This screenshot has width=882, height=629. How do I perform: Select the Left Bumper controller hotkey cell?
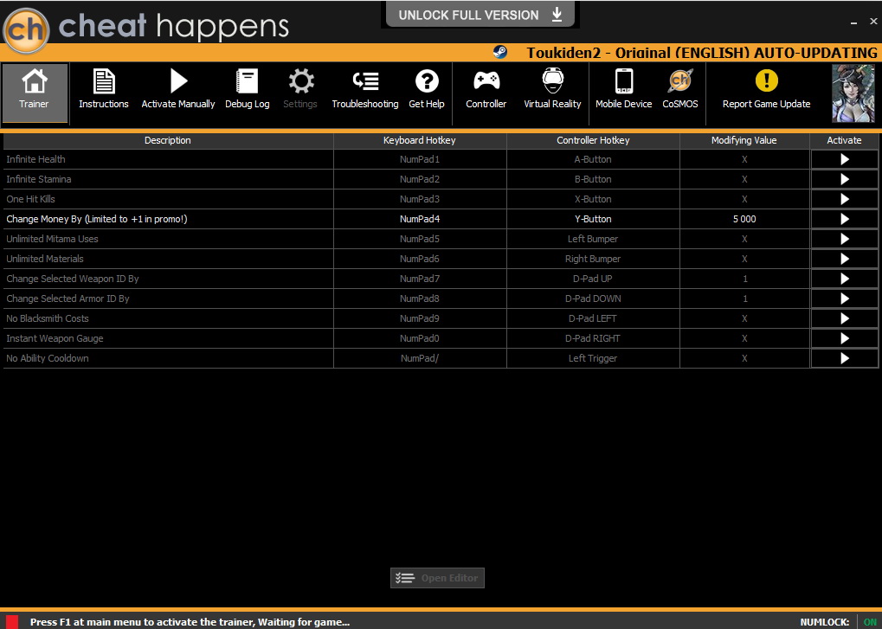(593, 239)
